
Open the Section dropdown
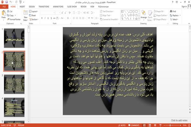34,19
